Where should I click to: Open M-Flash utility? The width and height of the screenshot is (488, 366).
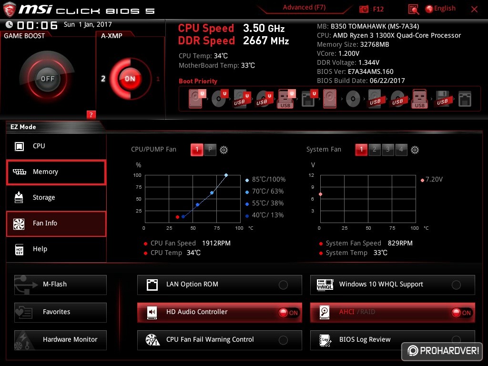tap(61, 285)
